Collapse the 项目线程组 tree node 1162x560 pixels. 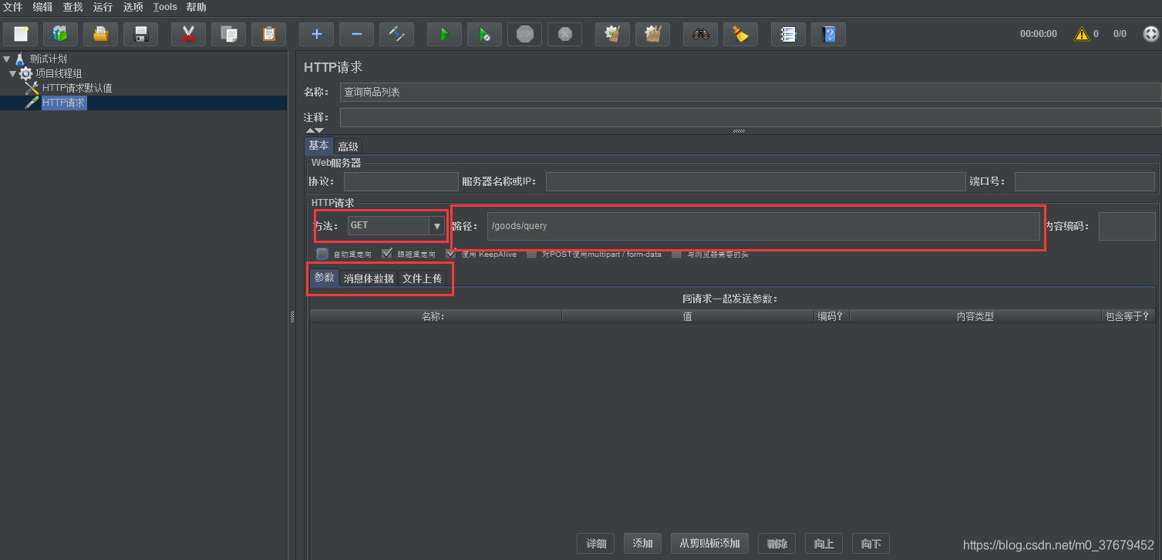pyautogui.click(x=12, y=73)
